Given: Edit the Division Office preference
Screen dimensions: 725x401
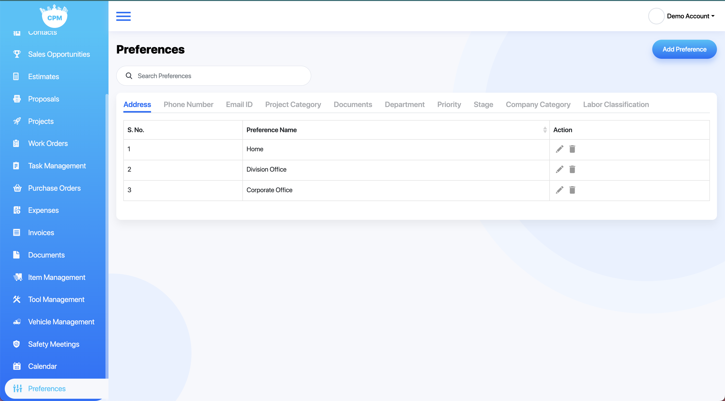Looking at the screenshot, I should point(560,169).
